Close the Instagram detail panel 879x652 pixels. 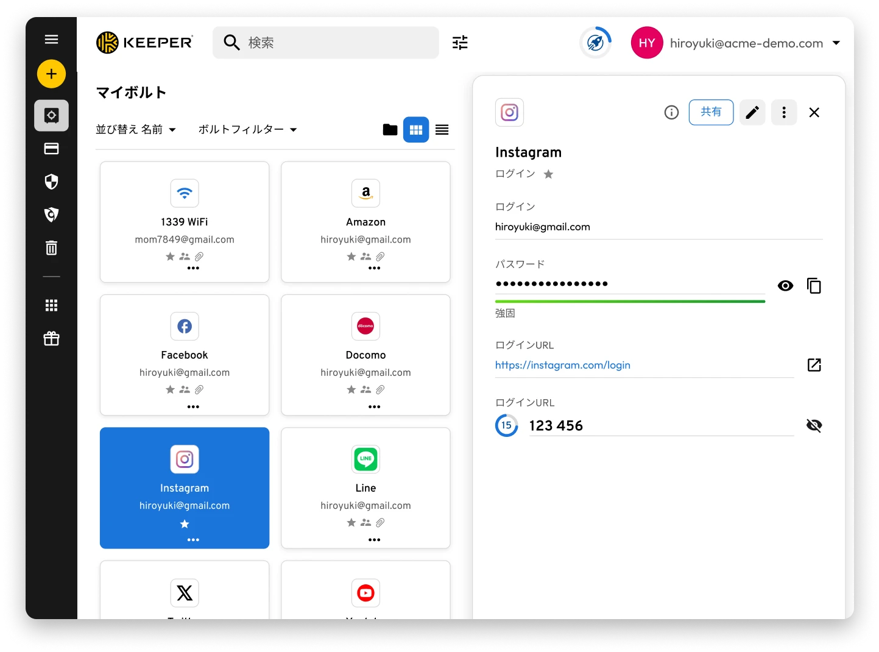[814, 112]
